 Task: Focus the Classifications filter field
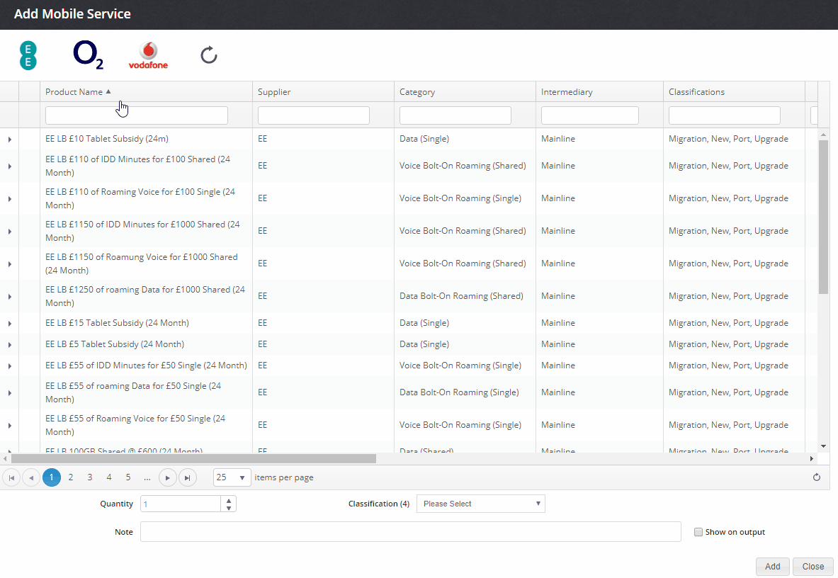point(725,115)
